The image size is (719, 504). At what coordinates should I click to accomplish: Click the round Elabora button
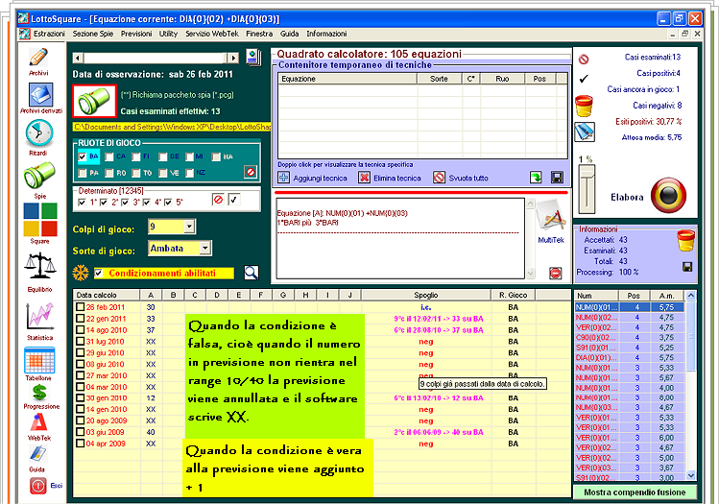click(x=668, y=196)
